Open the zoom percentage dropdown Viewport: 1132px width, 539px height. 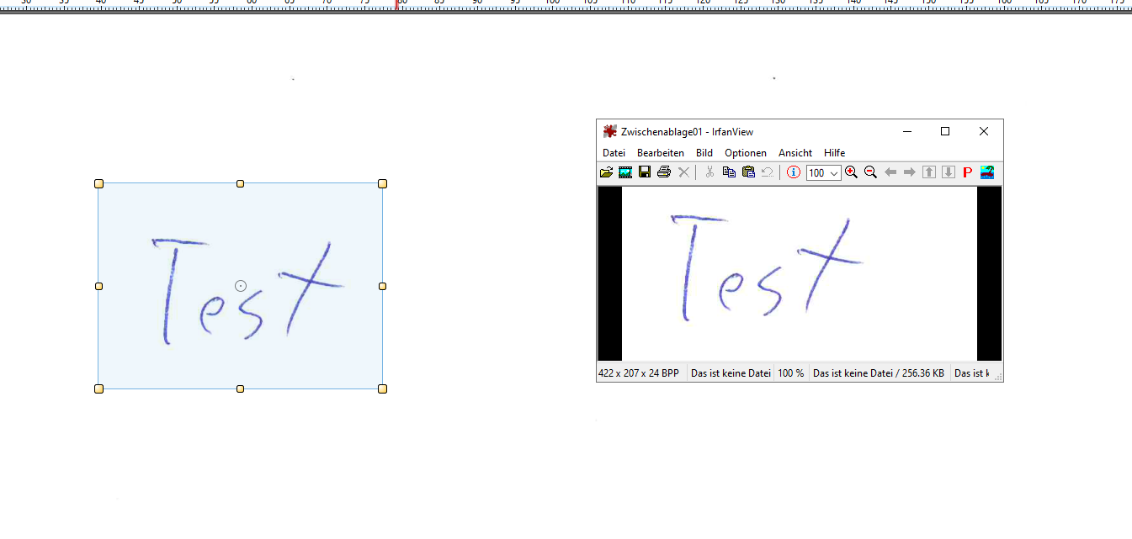pyautogui.click(x=834, y=172)
